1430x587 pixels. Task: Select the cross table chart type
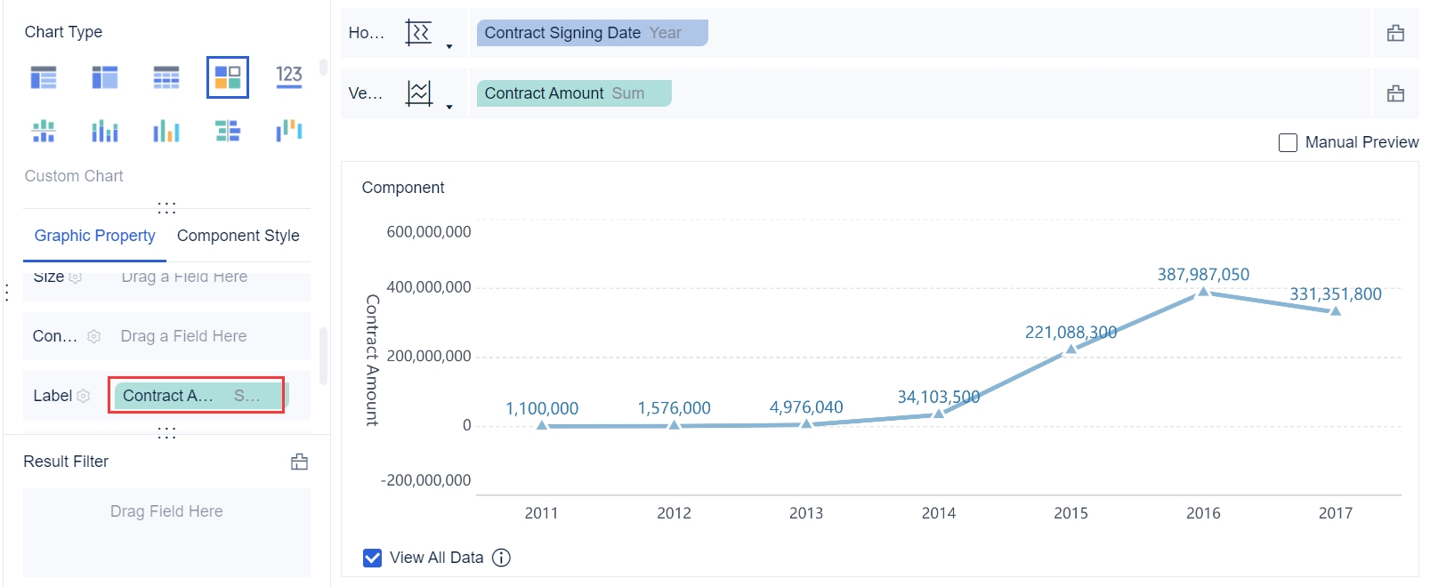105,77
